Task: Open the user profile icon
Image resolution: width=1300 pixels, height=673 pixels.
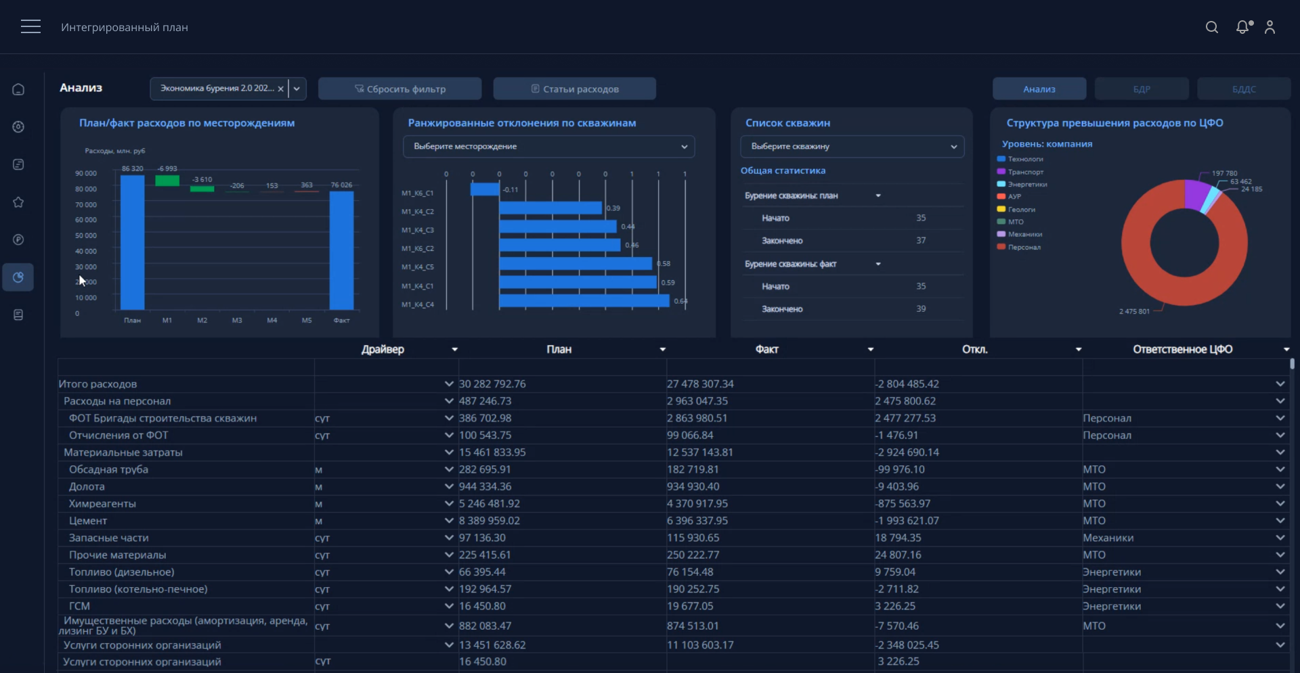Action: coord(1270,27)
